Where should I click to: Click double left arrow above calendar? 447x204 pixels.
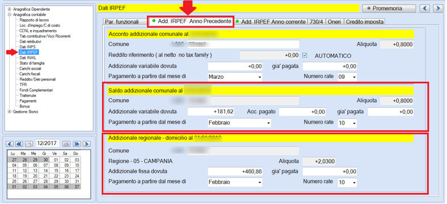19,143
